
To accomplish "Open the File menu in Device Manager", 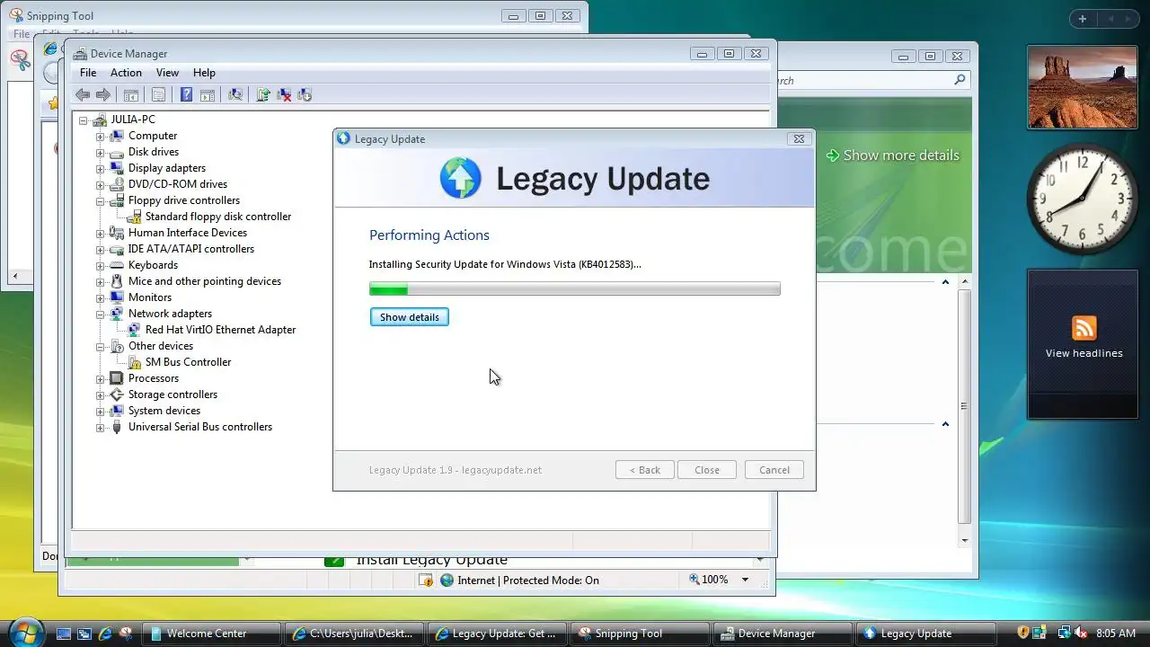I will tap(88, 73).
